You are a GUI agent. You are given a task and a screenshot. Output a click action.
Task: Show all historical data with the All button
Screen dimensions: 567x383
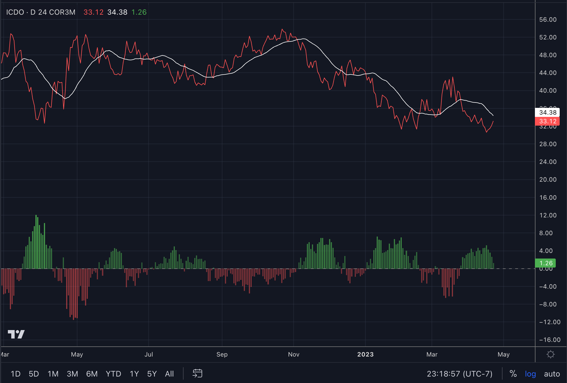169,374
